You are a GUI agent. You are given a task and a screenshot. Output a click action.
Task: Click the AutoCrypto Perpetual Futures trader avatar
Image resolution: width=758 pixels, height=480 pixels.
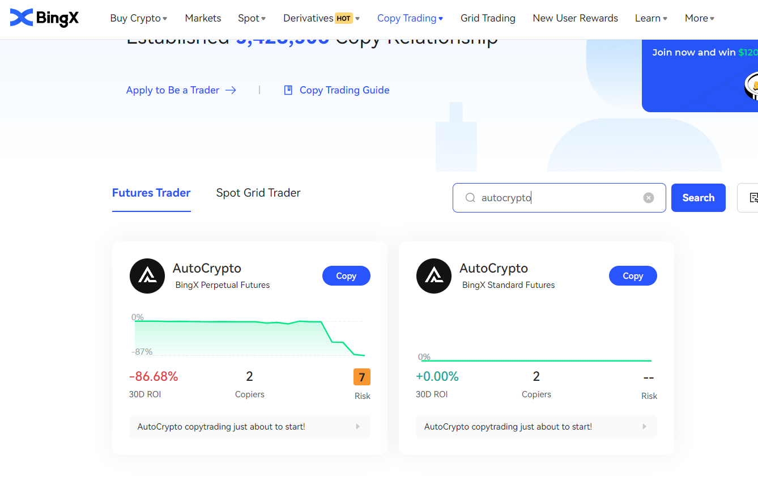point(147,276)
